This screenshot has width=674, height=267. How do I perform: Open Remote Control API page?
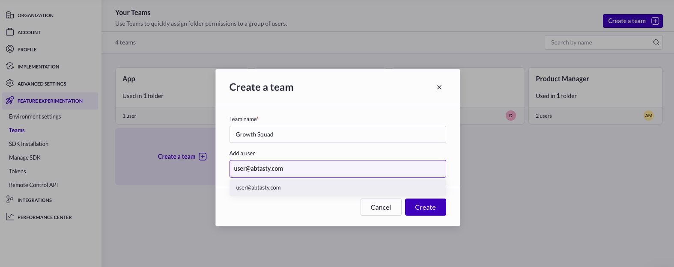point(33,185)
